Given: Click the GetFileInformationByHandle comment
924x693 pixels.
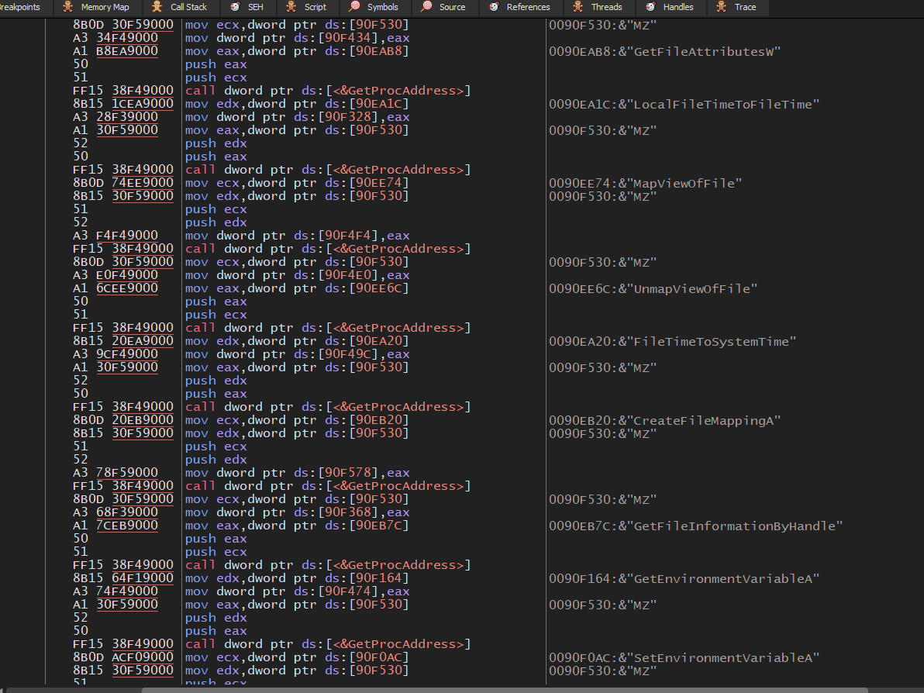Looking at the screenshot, I should [695, 526].
